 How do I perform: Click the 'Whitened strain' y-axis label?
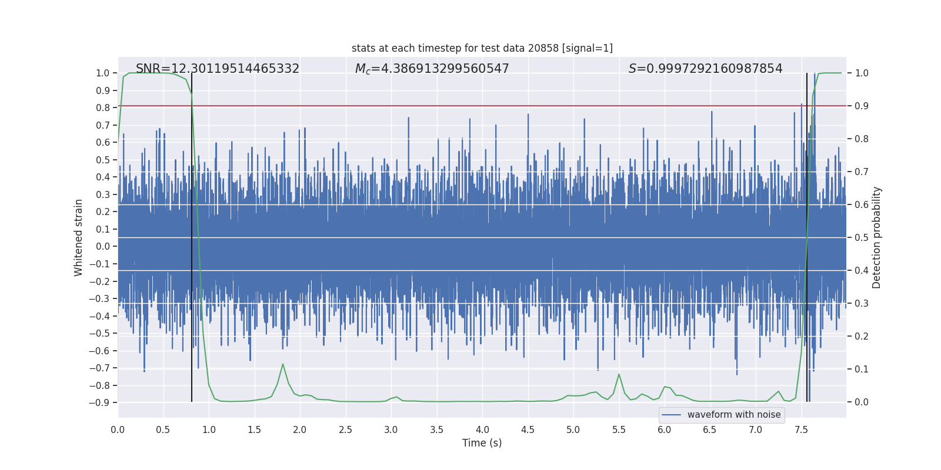click(x=79, y=237)
